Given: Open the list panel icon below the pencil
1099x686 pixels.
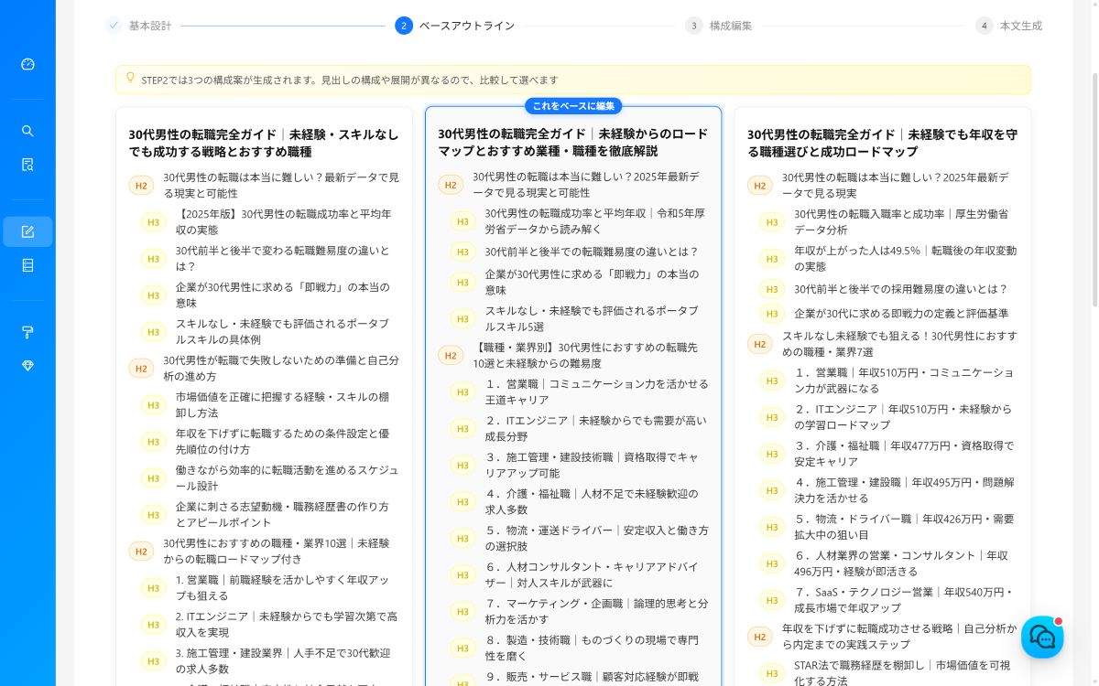Looking at the screenshot, I should point(27,265).
